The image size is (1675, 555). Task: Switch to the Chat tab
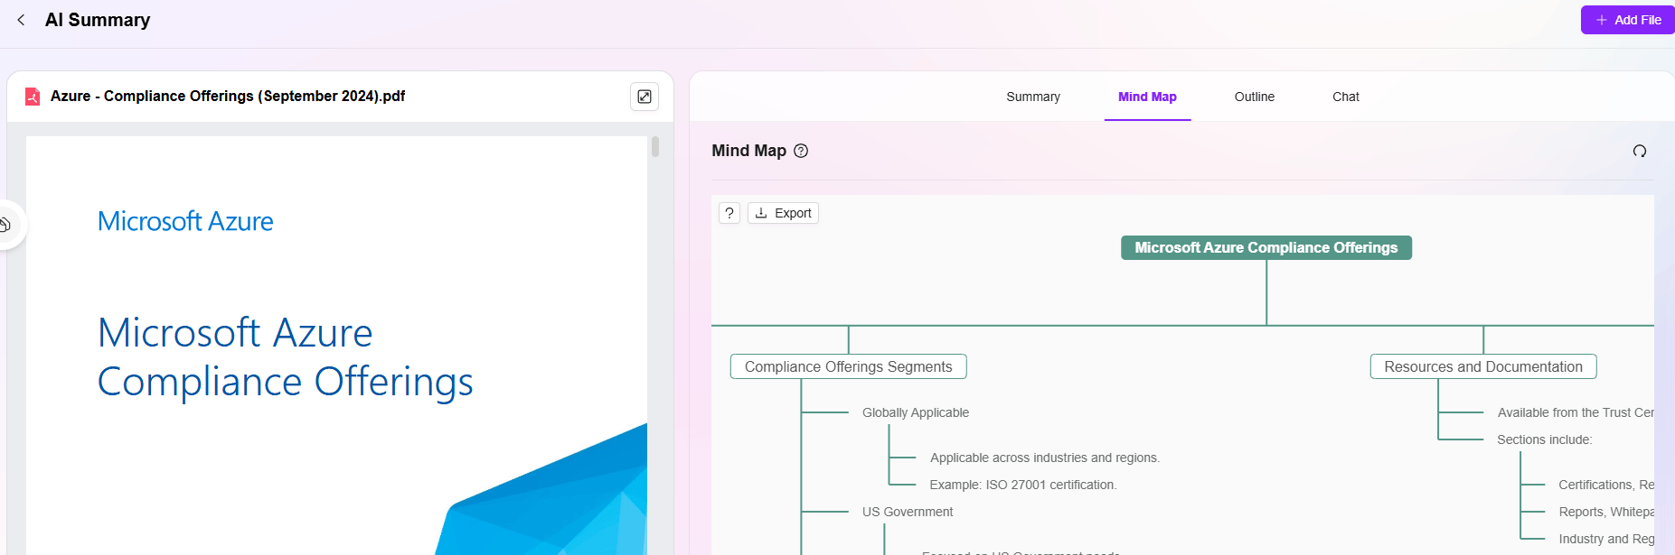pyautogui.click(x=1346, y=97)
